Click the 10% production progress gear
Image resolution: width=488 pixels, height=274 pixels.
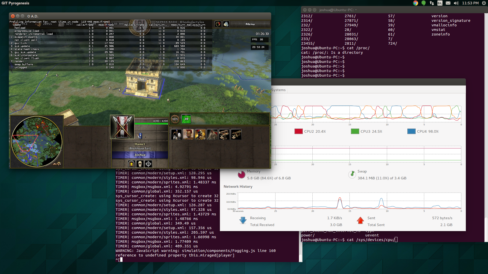[175, 119]
